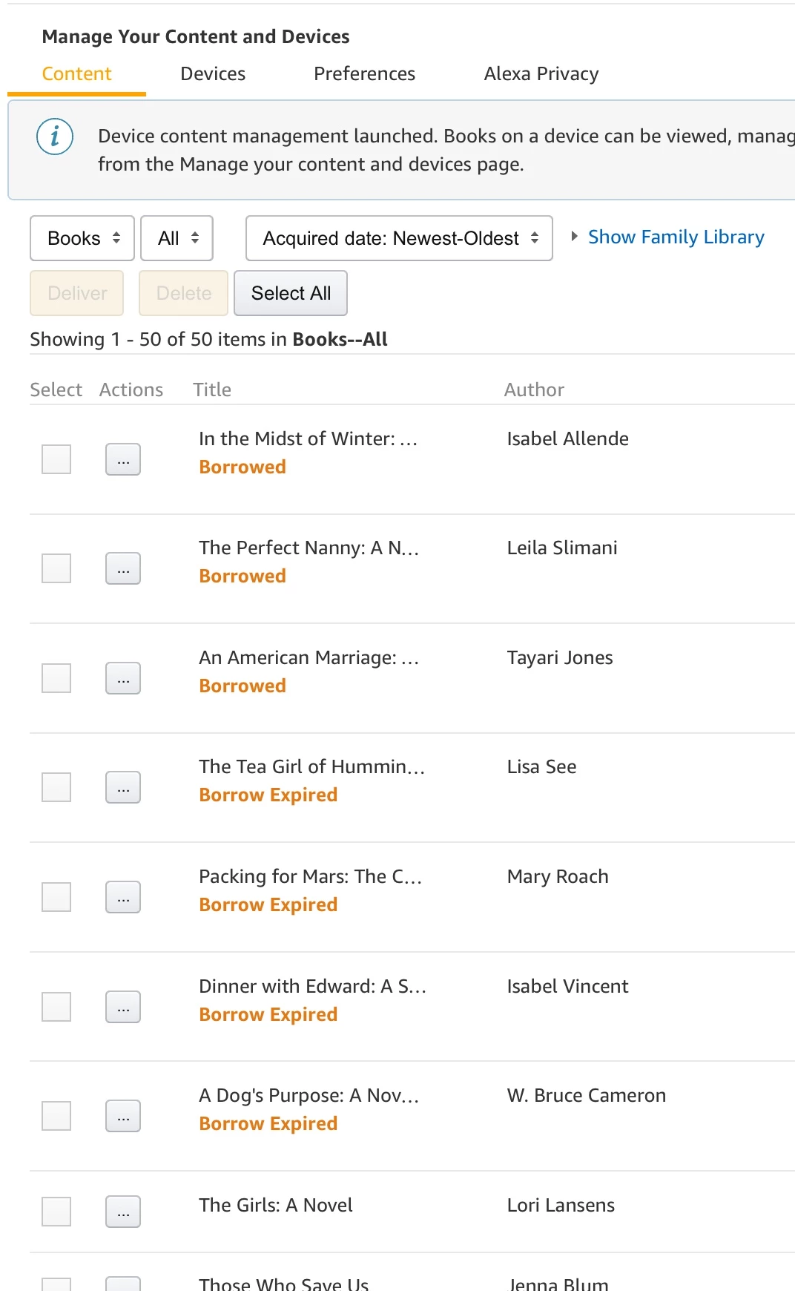Open actions menu for The Perfect Nanny
Screen dimensions: 795x1291
[123, 568]
